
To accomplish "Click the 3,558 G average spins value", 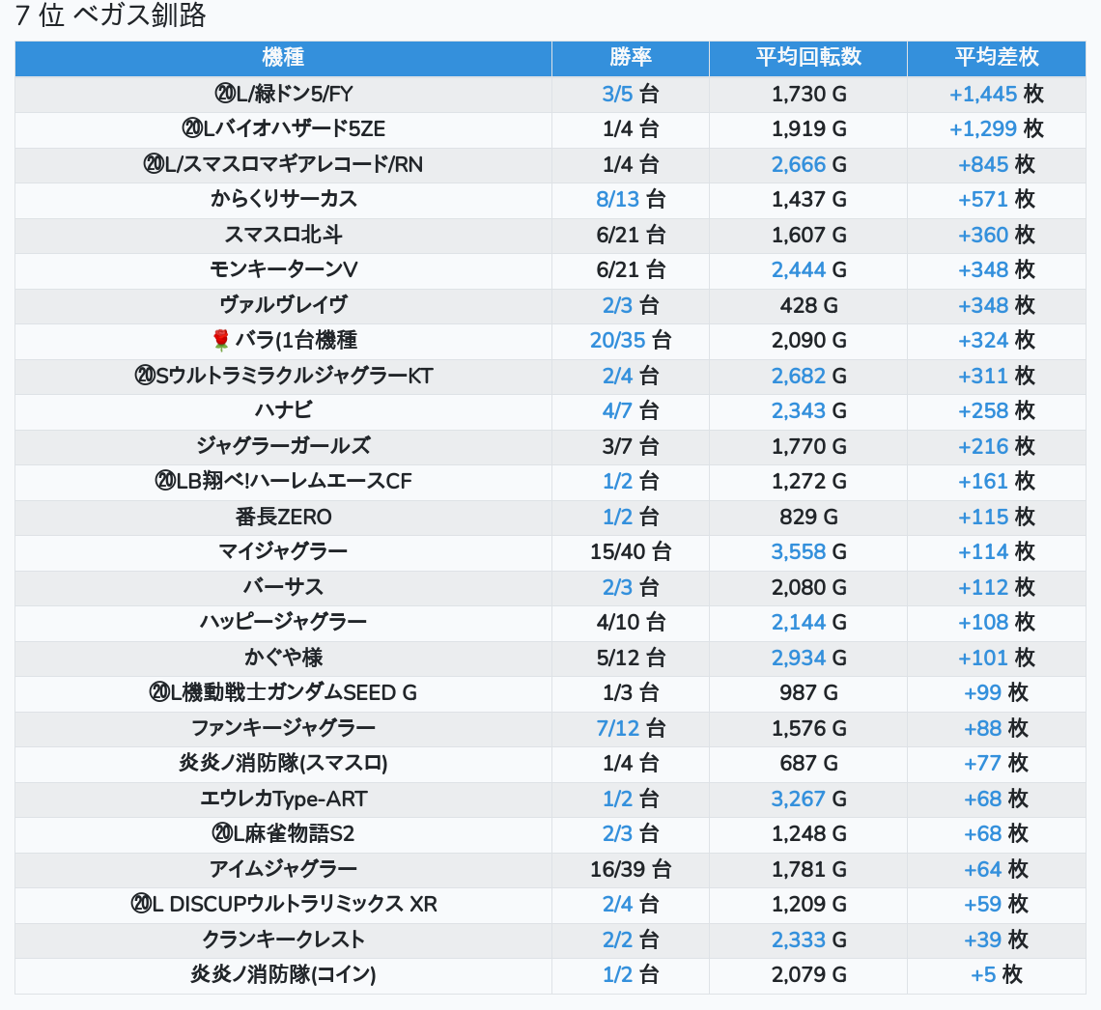I will 808,551.
